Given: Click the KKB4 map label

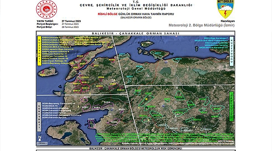Looking at the screenshot, I should [80, 56].
